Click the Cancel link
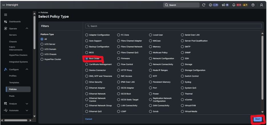267x125 pixels. [x=88, y=119]
